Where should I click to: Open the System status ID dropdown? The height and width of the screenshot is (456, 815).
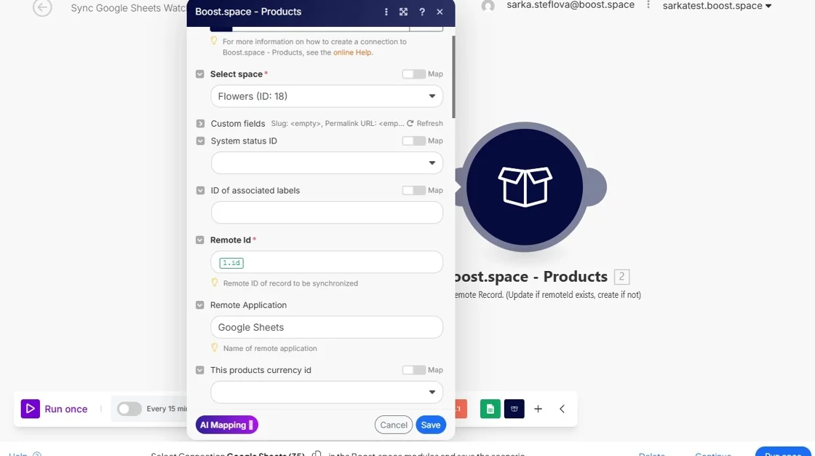click(x=327, y=163)
